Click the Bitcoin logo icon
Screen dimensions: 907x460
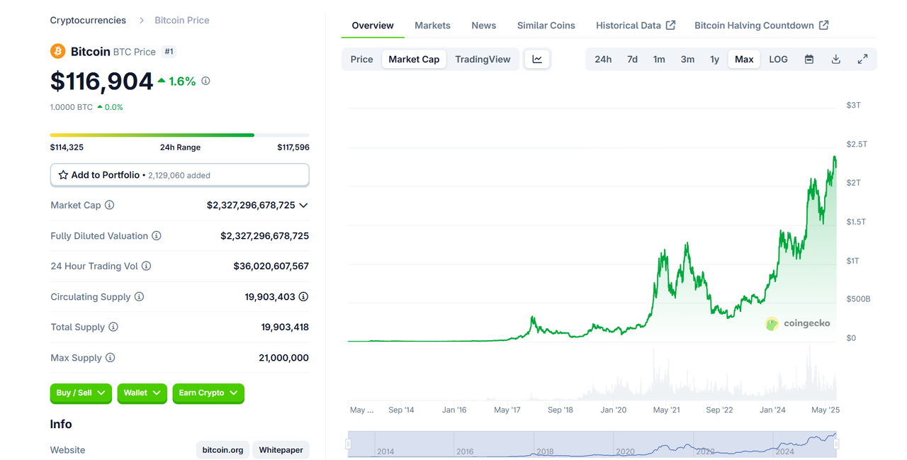tap(57, 51)
